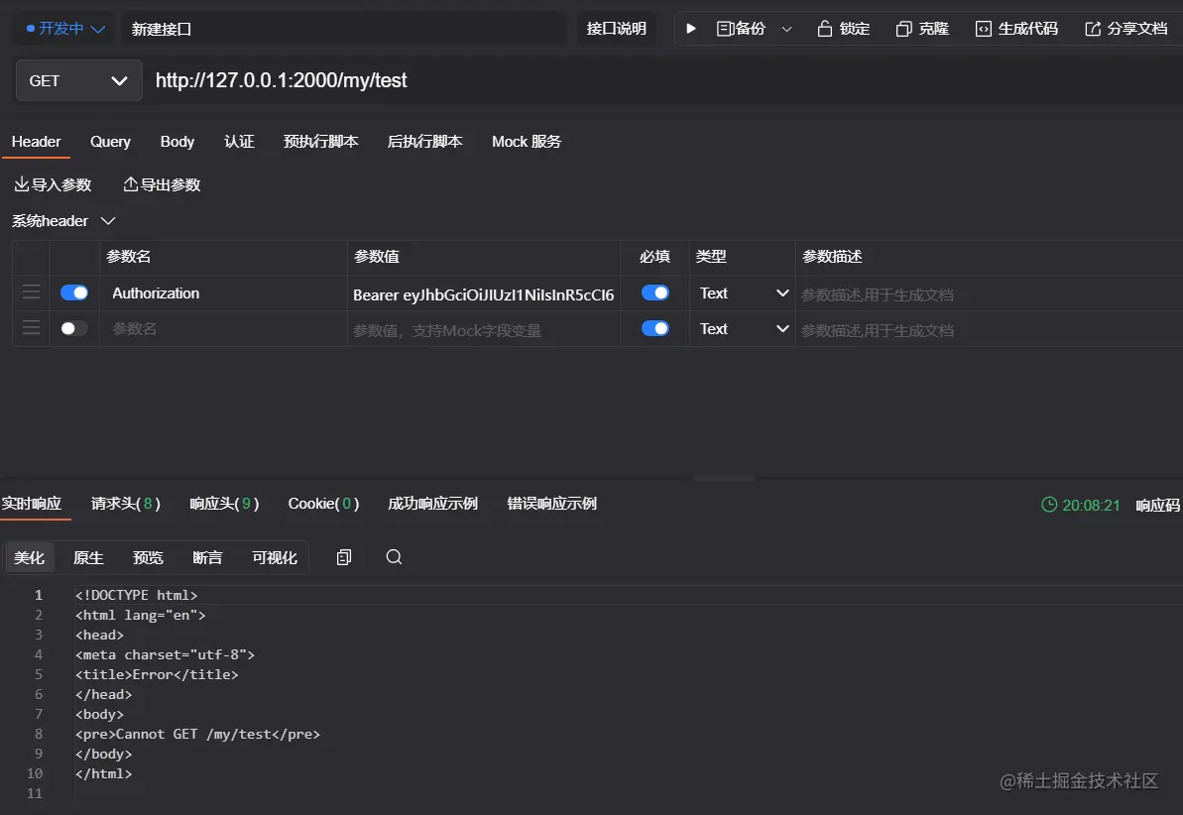This screenshot has width=1183, height=815.
Task: Click the copy response icon
Action: 344,557
